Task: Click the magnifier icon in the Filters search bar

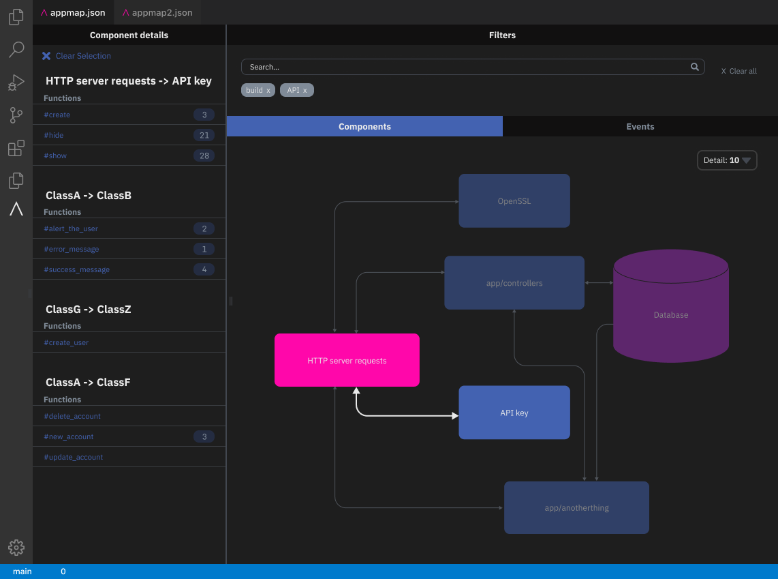Action: [694, 67]
